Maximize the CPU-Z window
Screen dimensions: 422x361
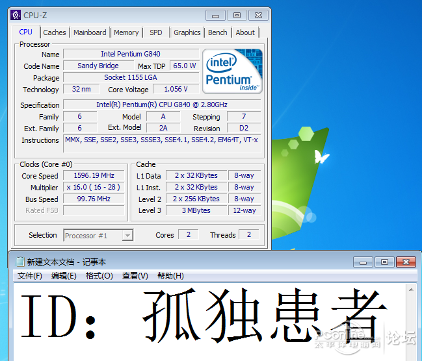pyautogui.click(x=237, y=16)
